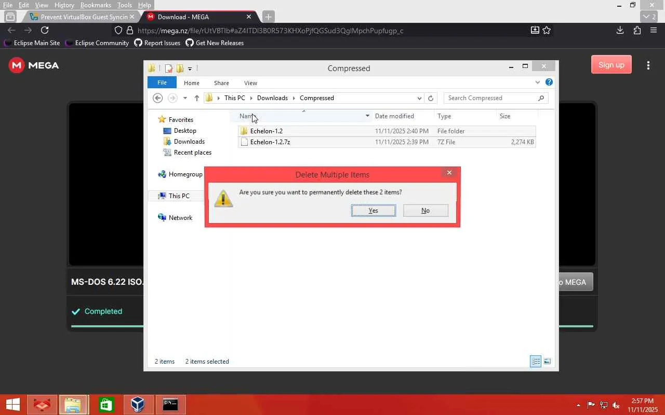Open a new browser tab
The image size is (665, 415).
268,17
